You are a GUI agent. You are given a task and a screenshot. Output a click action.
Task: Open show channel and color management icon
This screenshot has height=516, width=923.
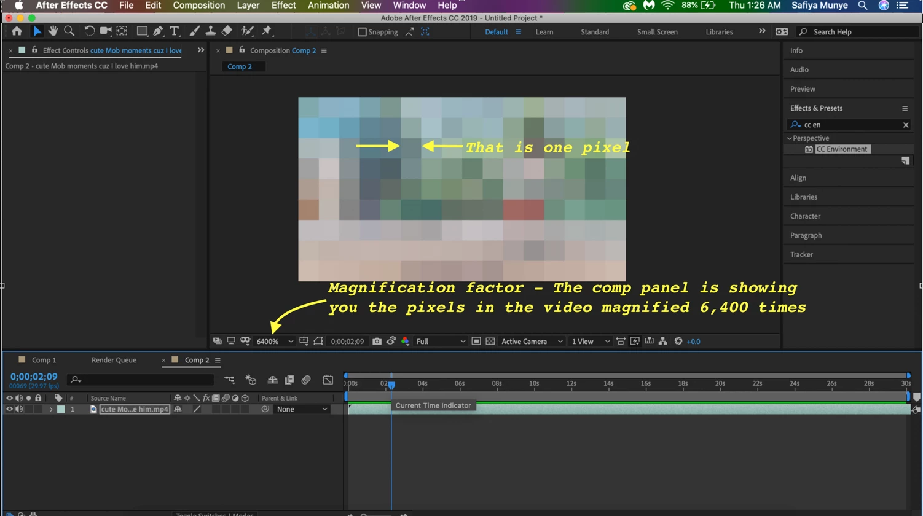[x=405, y=342]
